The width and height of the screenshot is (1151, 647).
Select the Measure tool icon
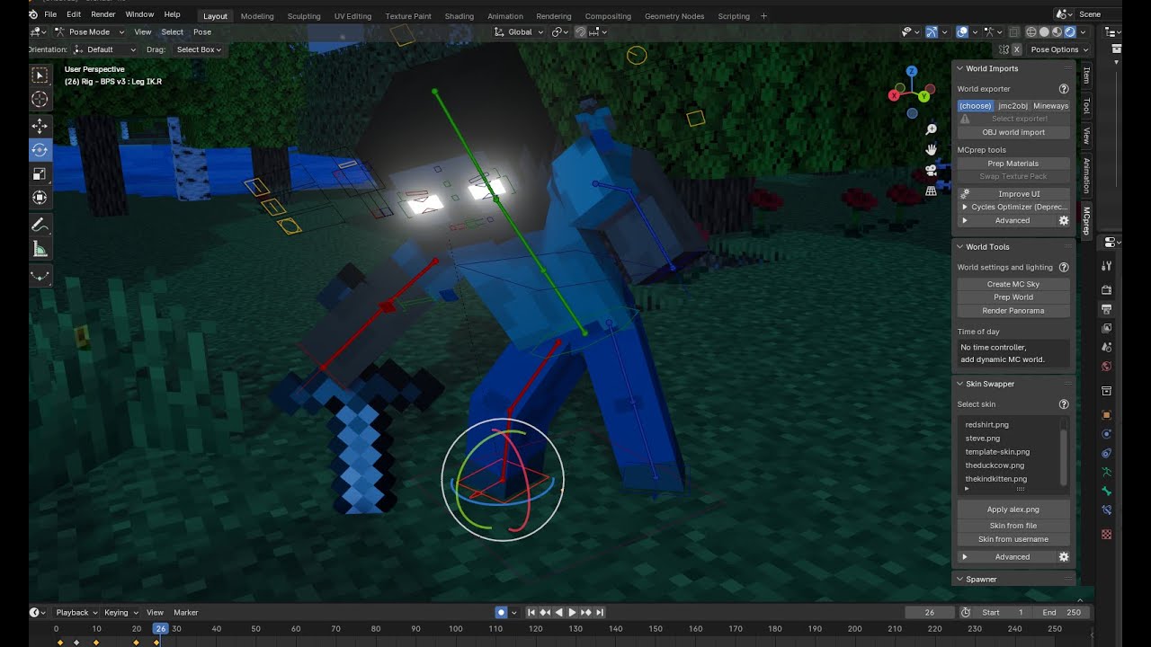(x=40, y=249)
